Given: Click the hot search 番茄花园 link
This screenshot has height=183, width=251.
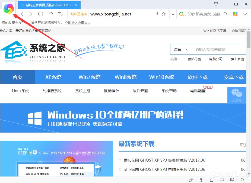Looking at the screenshot, I should [x=194, y=59].
